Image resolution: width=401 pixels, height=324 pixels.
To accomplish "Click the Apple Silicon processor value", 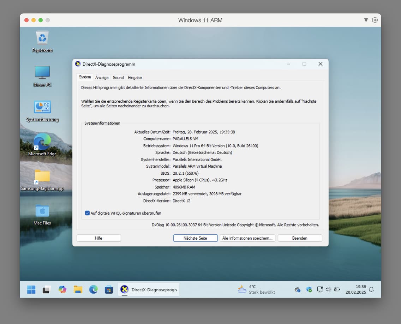I will (200, 180).
